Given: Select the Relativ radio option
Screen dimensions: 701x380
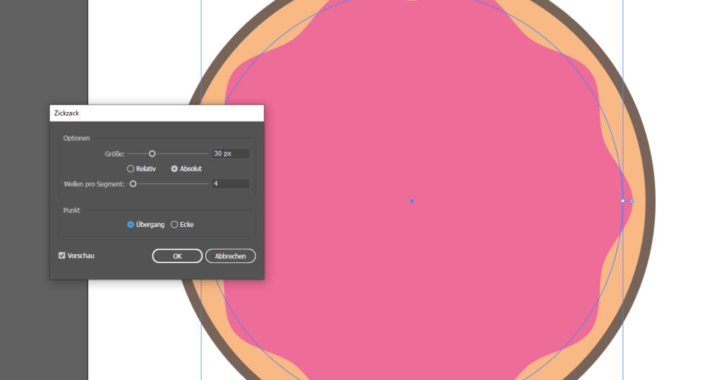Looking at the screenshot, I should click(131, 169).
